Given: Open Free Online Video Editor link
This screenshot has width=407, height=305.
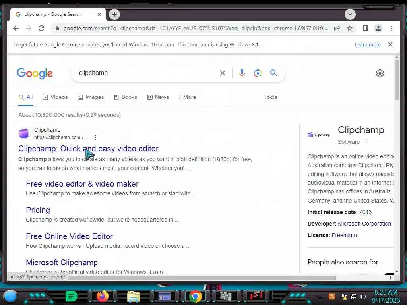Looking at the screenshot, I should (69, 236).
